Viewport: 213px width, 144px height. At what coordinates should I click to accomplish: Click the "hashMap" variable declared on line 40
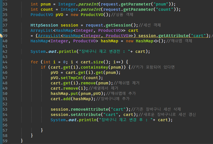click(110, 41)
